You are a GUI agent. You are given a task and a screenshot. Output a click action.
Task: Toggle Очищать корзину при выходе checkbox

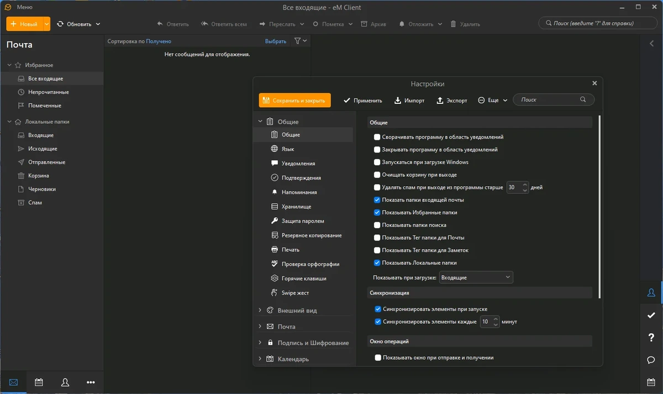point(377,175)
